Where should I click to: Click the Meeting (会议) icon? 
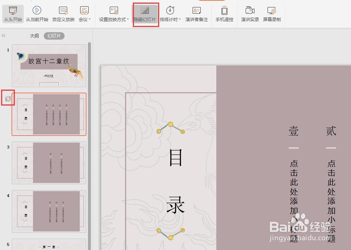click(x=84, y=10)
